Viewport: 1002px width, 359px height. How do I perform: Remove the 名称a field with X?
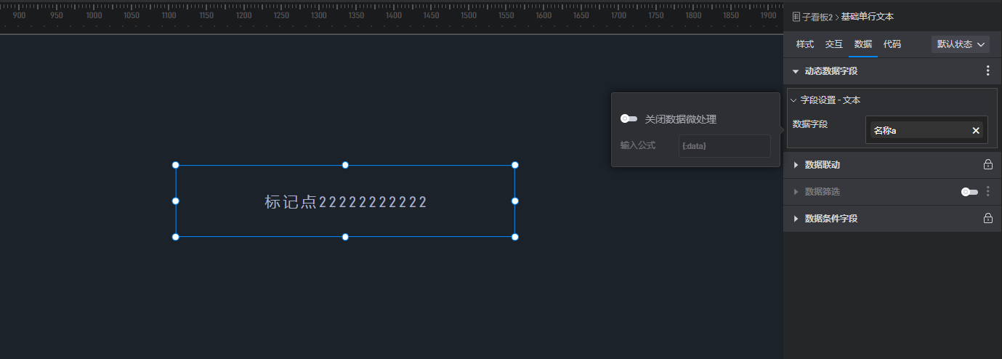[976, 131]
